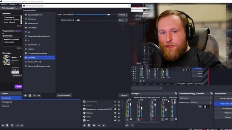Add a new audio filter with plus icon
Screen dimensions: 232x130
pyautogui.click(x=25, y=95)
